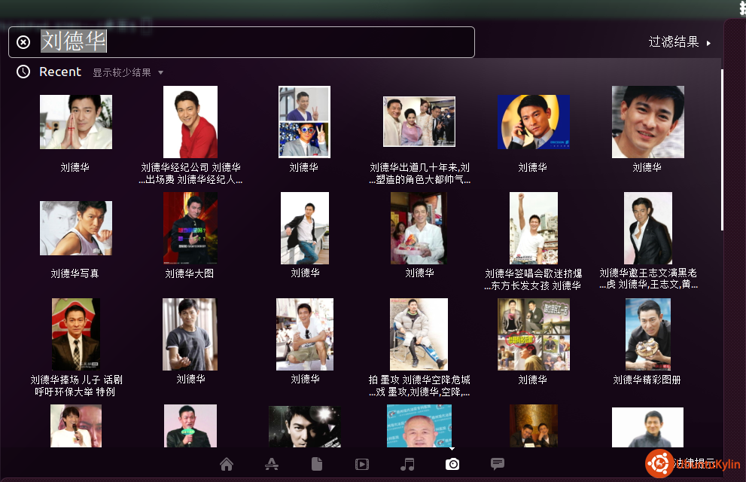This screenshot has height=482, width=746.
Task: Click the Recent category header
Action: point(60,72)
